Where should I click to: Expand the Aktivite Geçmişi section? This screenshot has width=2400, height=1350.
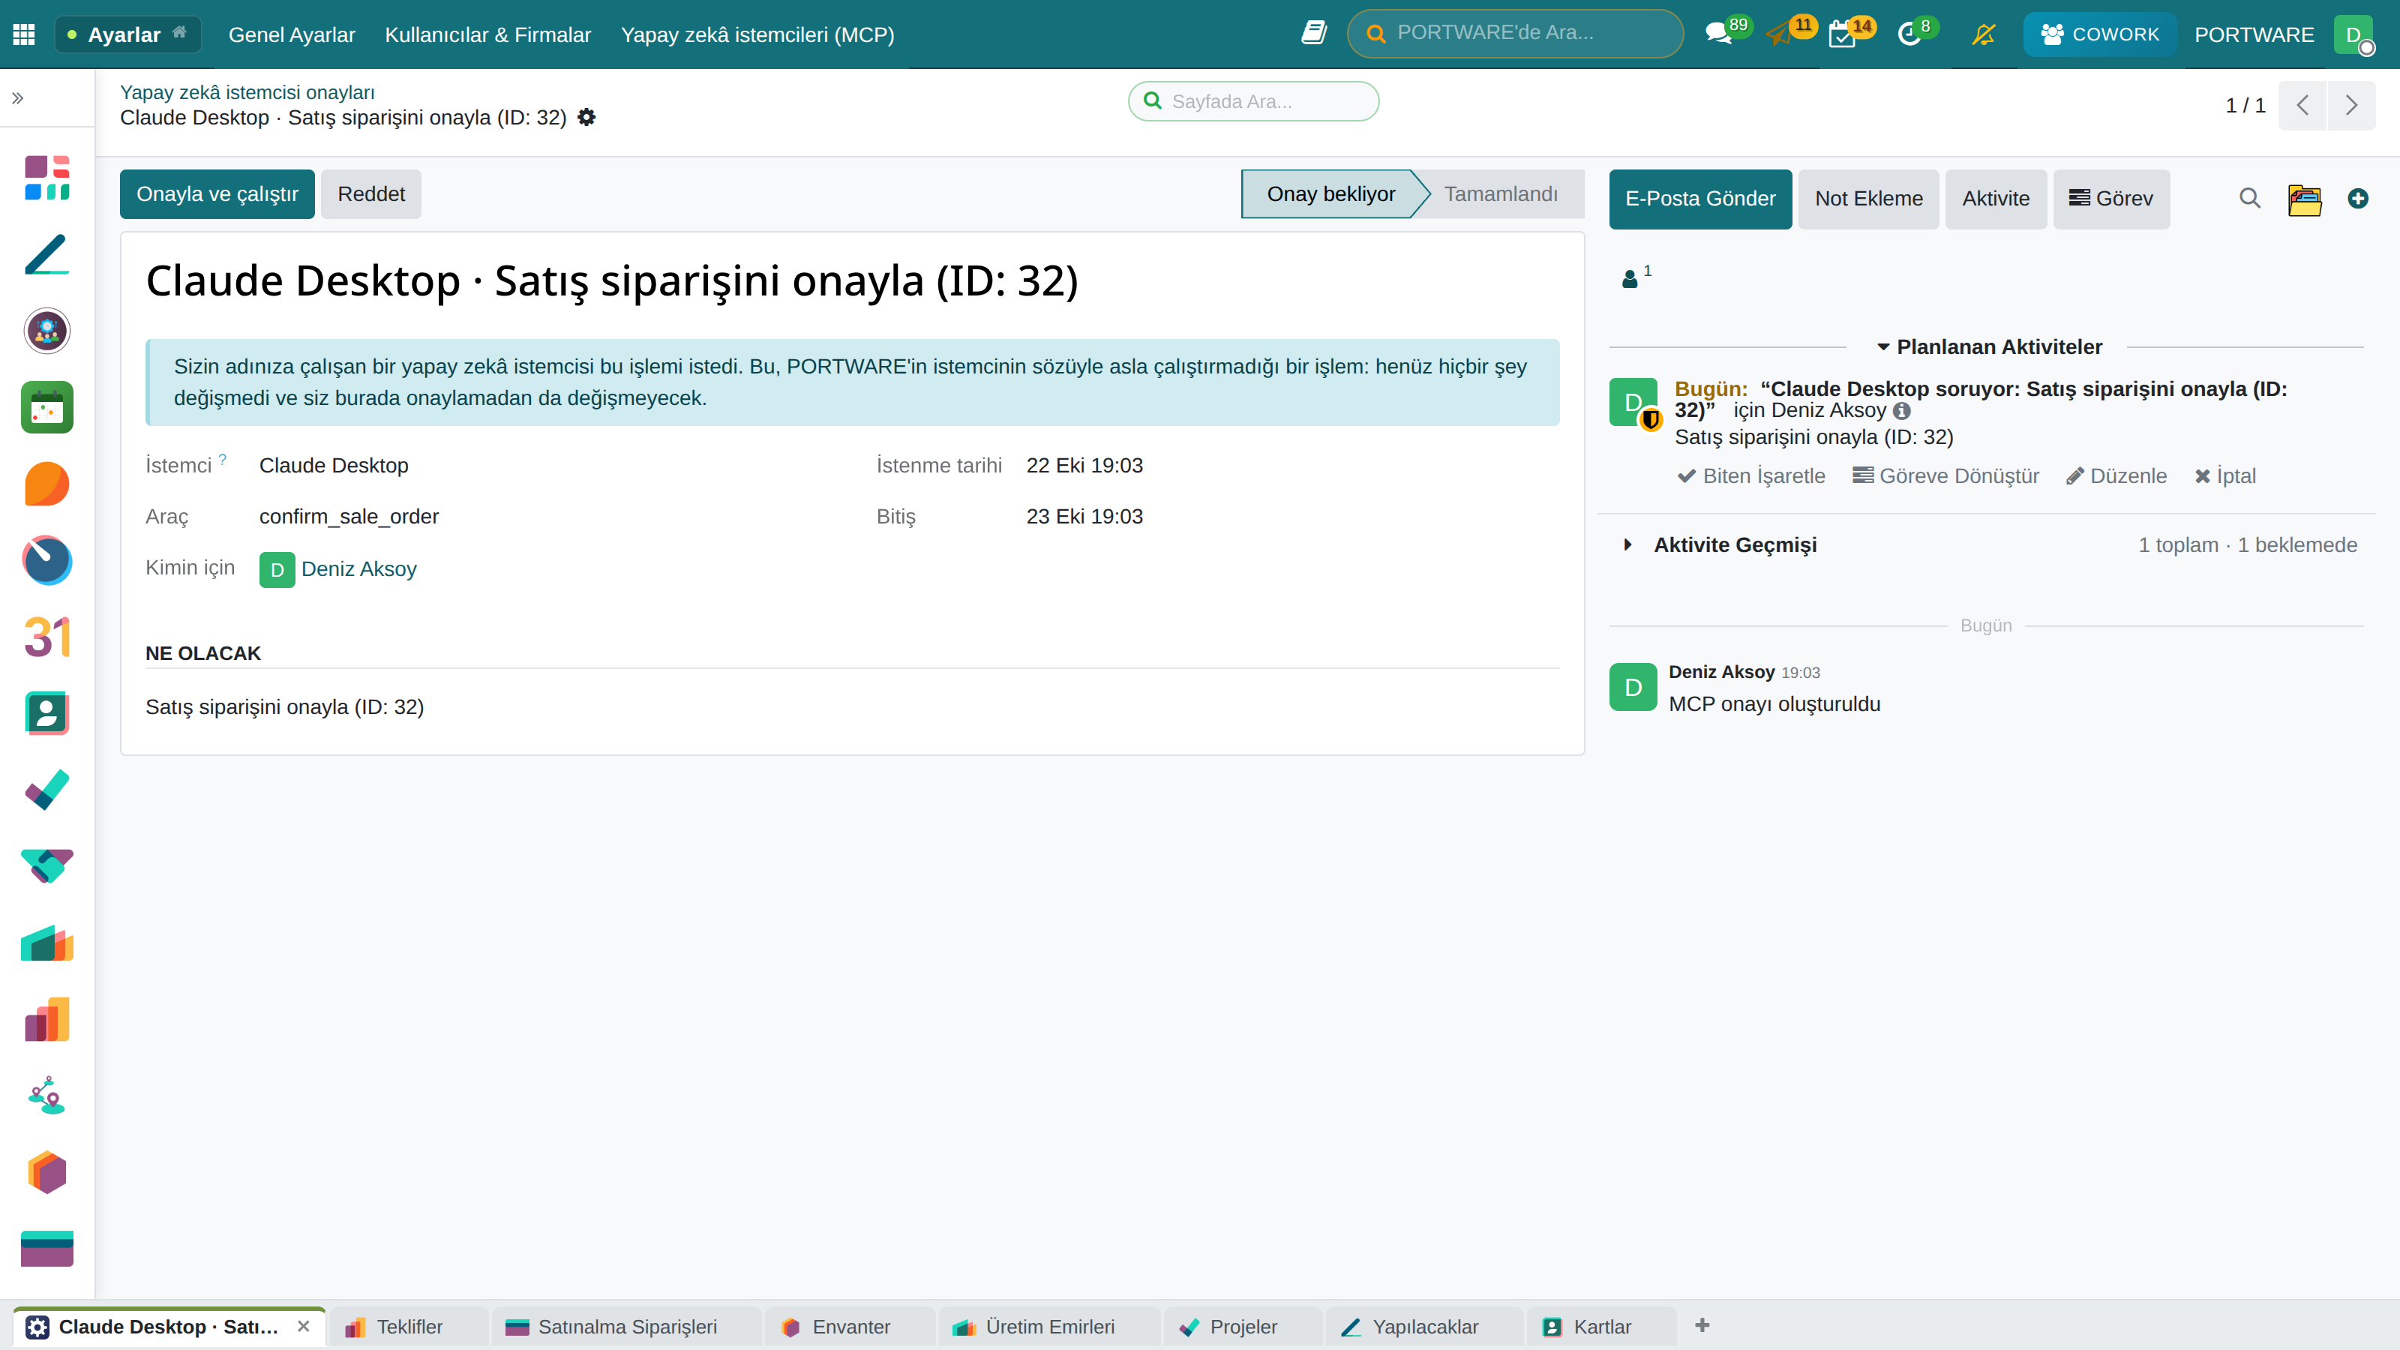1722,545
